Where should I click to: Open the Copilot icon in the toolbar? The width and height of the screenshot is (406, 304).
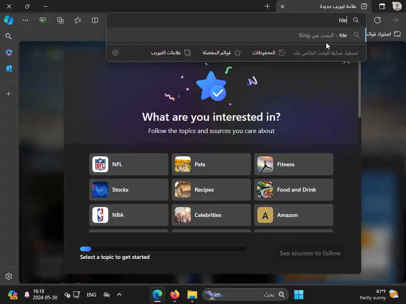(x=9, y=20)
